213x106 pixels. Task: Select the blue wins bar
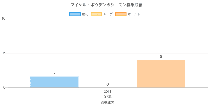[x=54, y=82]
